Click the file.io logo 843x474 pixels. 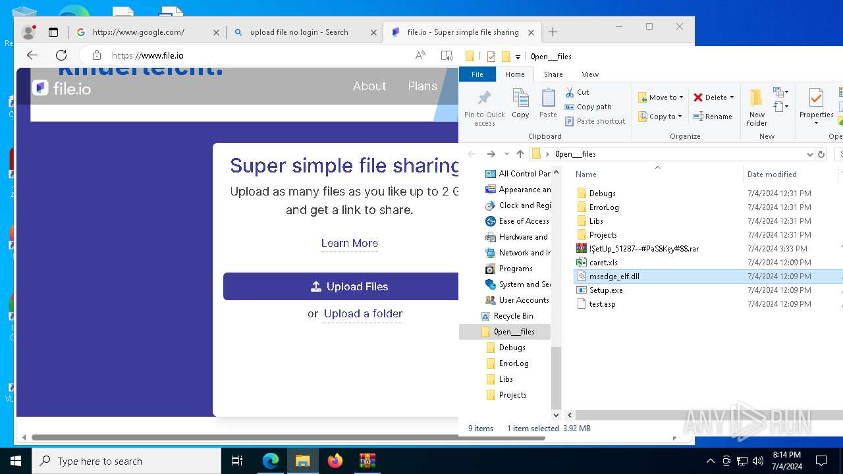(62, 88)
